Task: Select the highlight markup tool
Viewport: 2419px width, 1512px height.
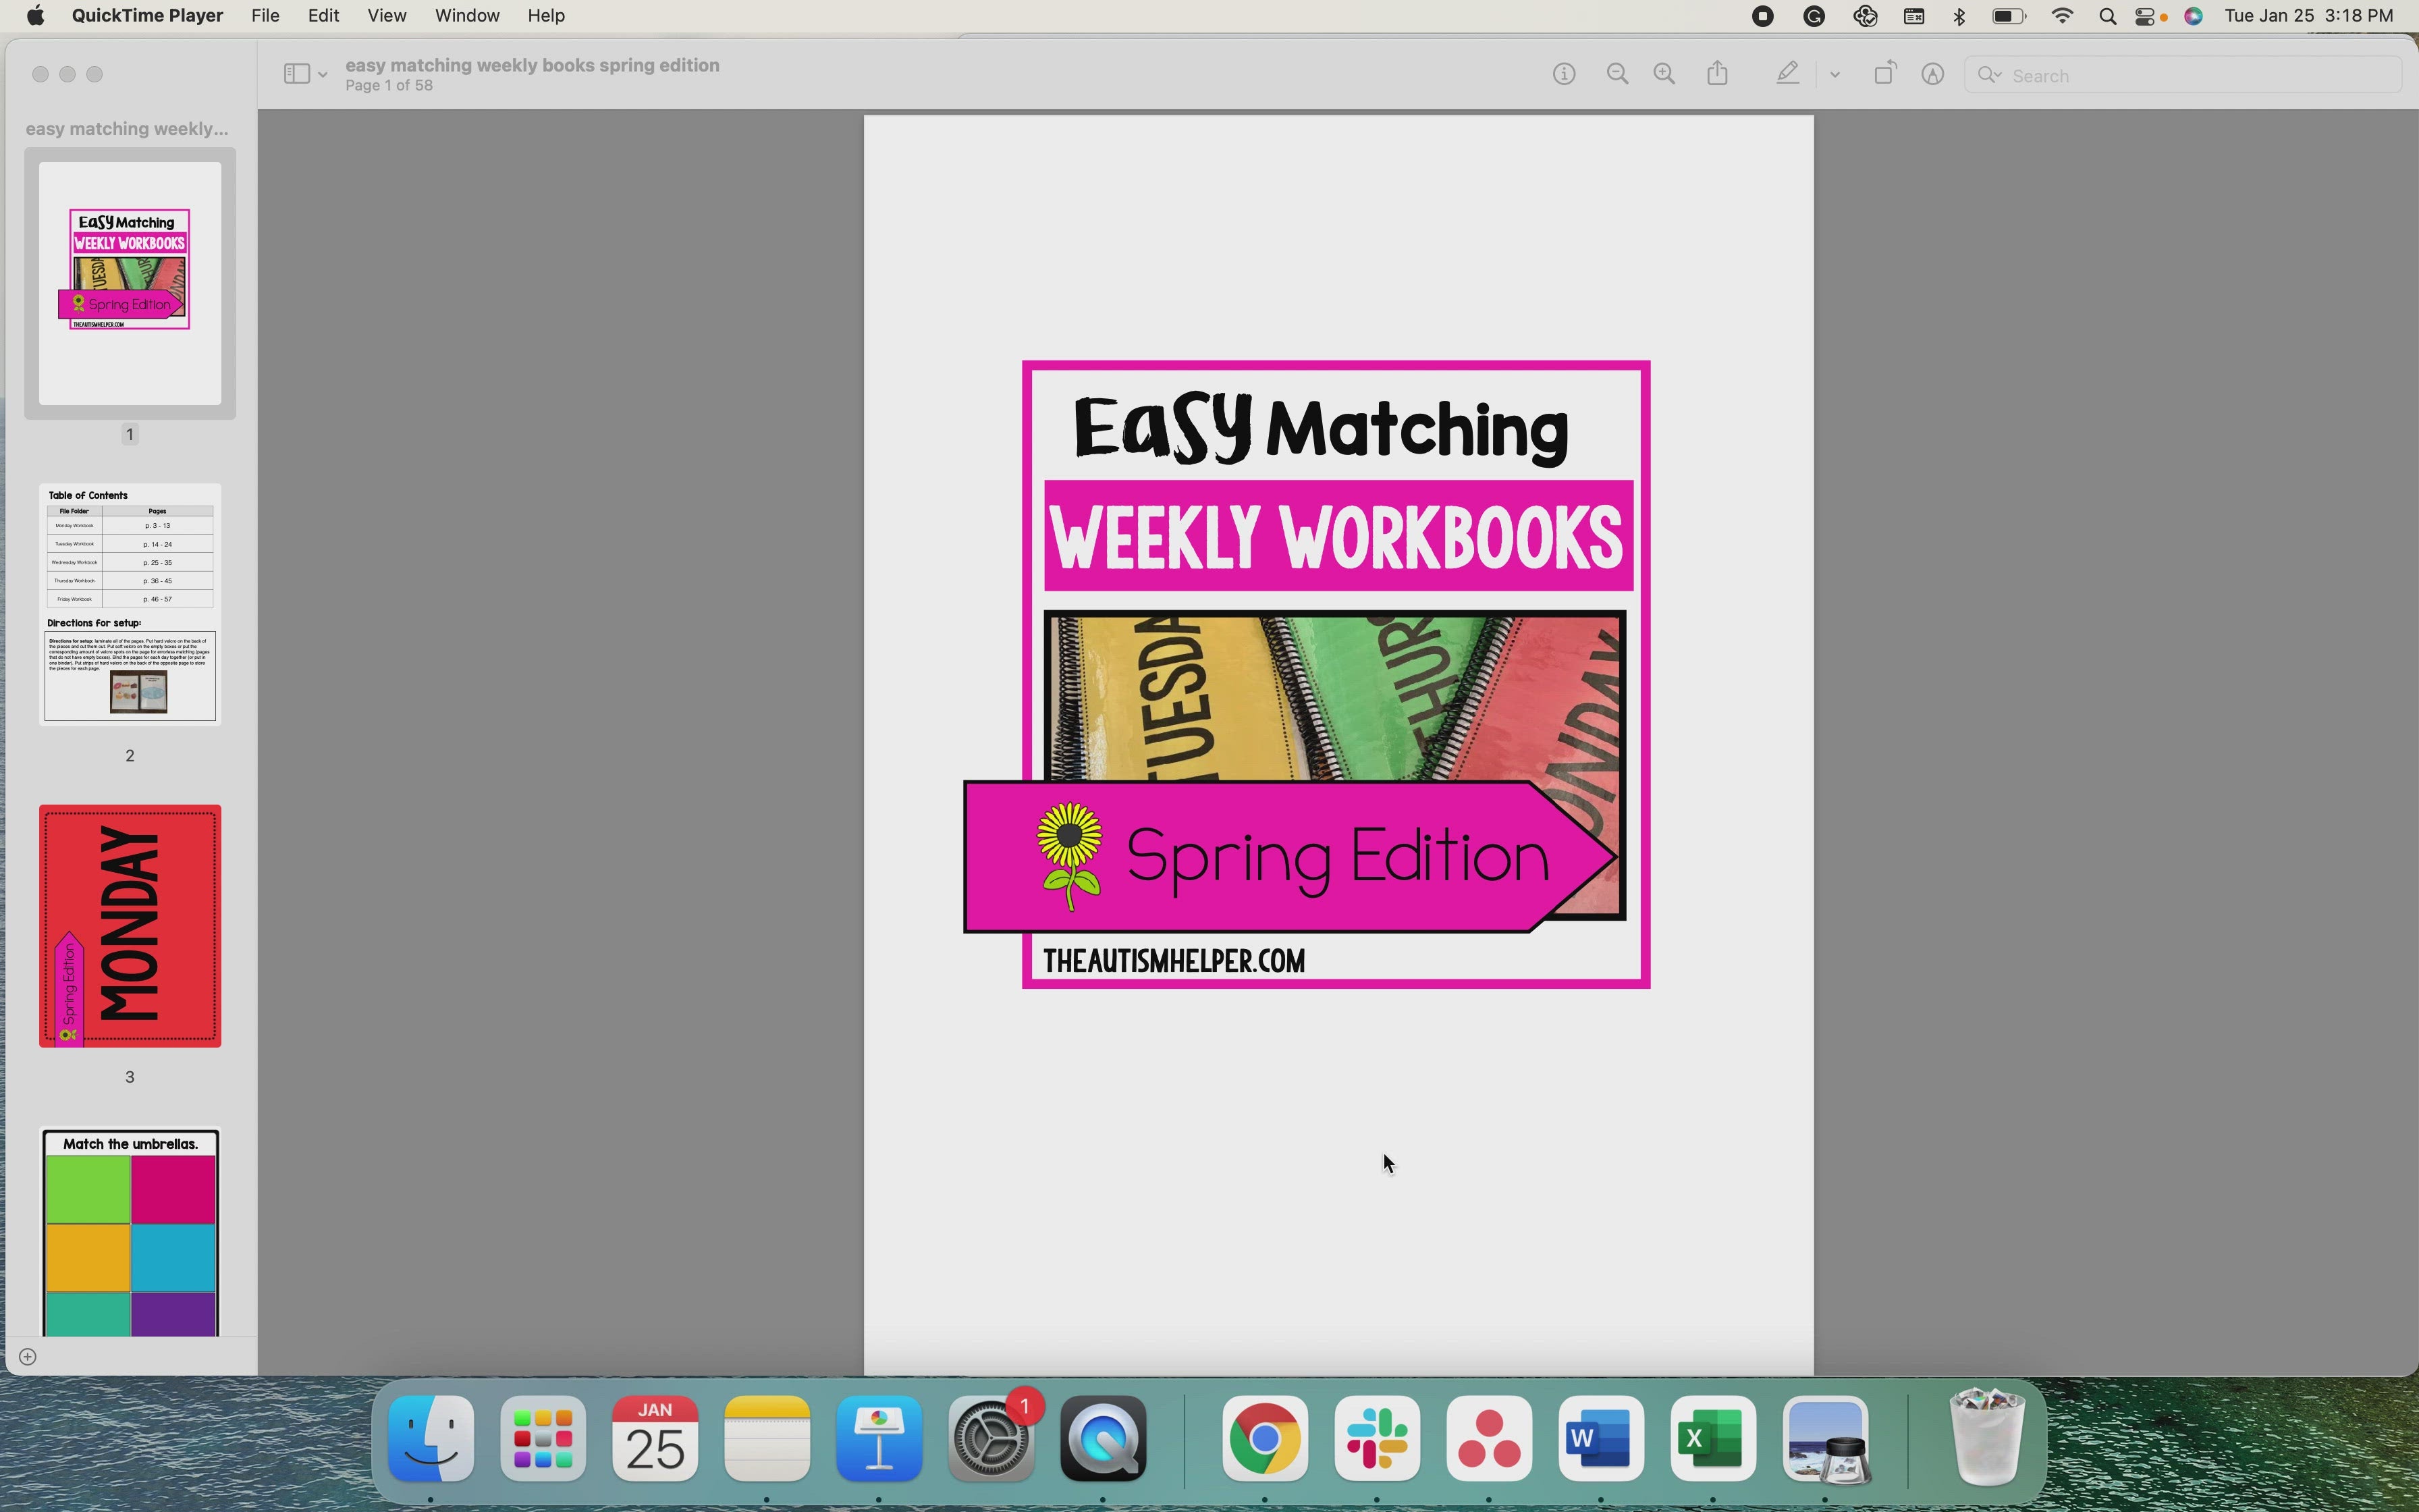Action: 1787,73
